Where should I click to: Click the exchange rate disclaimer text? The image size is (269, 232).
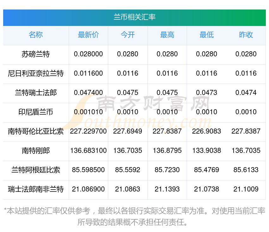pos(134,216)
